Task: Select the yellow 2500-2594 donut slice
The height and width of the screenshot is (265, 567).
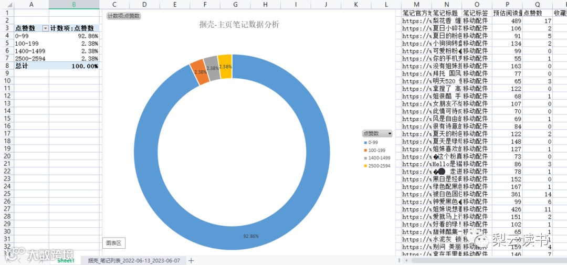Action: (x=226, y=66)
